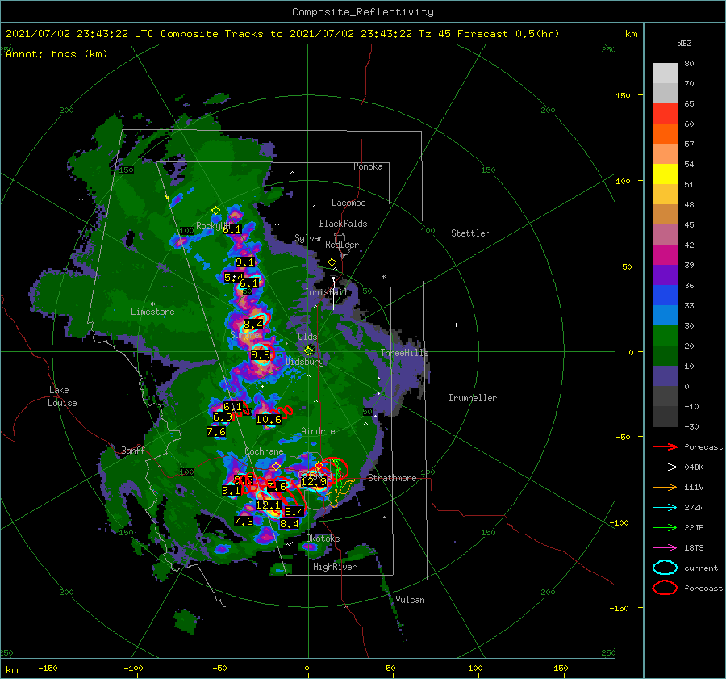Click the Limestone label
This screenshot has width=726, height=679.
pyautogui.click(x=152, y=312)
